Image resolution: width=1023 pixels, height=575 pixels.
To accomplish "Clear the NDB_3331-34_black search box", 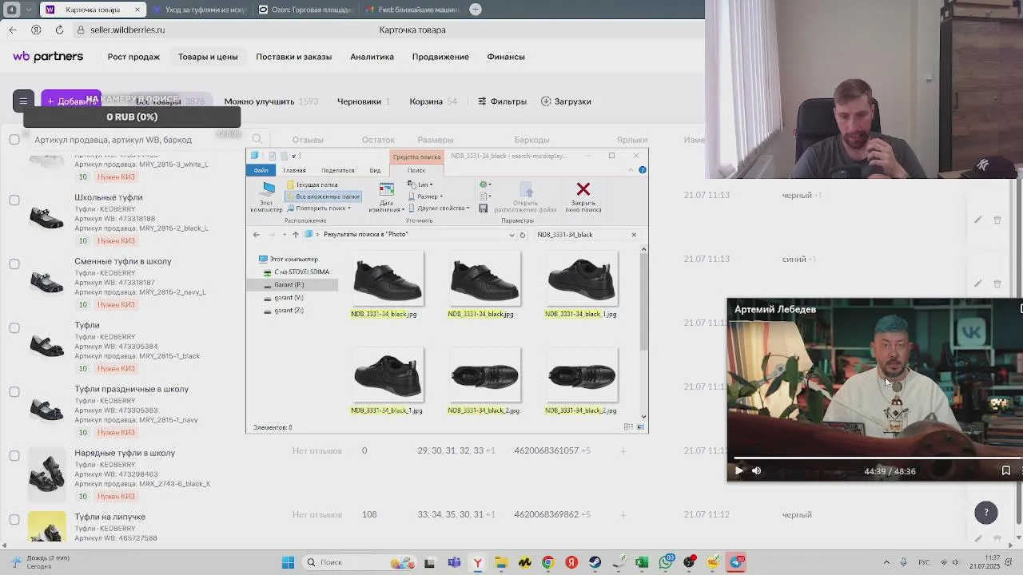I will click(x=634, y=235).
